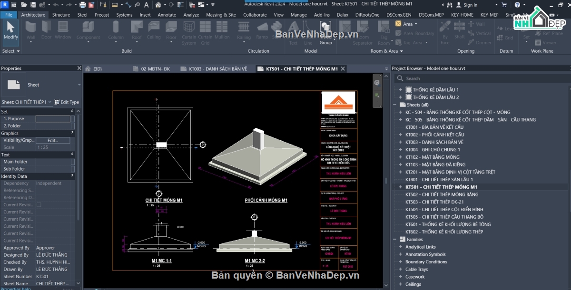Screen dimensions: 571x290
Task: Click the Switch Windows icon
Action: pos(201,4)
